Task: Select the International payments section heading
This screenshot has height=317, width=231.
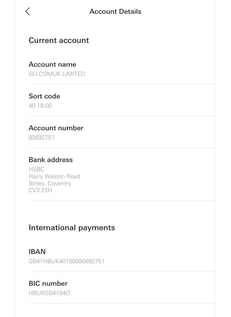Action: coord(72,228)
